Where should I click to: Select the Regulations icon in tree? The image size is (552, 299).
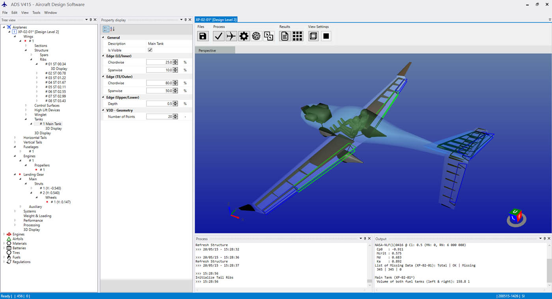(x=9, y=262)
